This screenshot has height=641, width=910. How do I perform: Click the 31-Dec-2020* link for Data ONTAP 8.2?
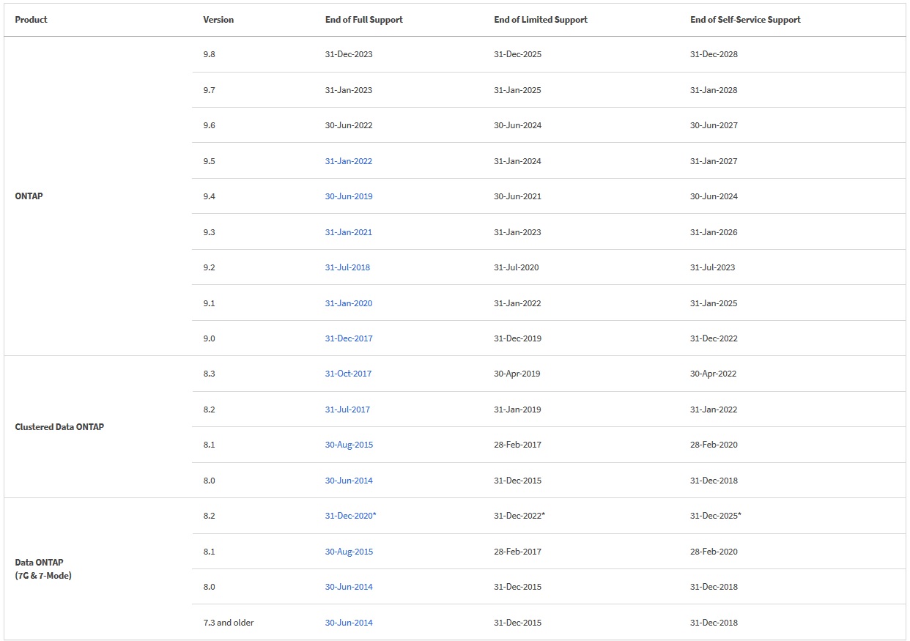click(x=350, y=516)
